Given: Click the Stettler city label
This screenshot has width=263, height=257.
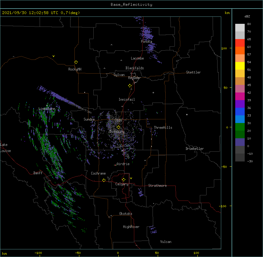Looking at the screenshot, I should (193, 72).
